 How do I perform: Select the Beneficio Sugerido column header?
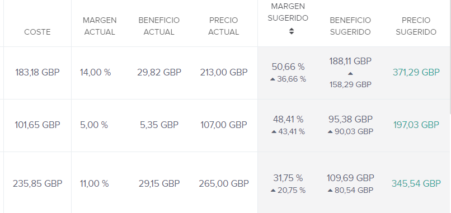pos(350,26)
